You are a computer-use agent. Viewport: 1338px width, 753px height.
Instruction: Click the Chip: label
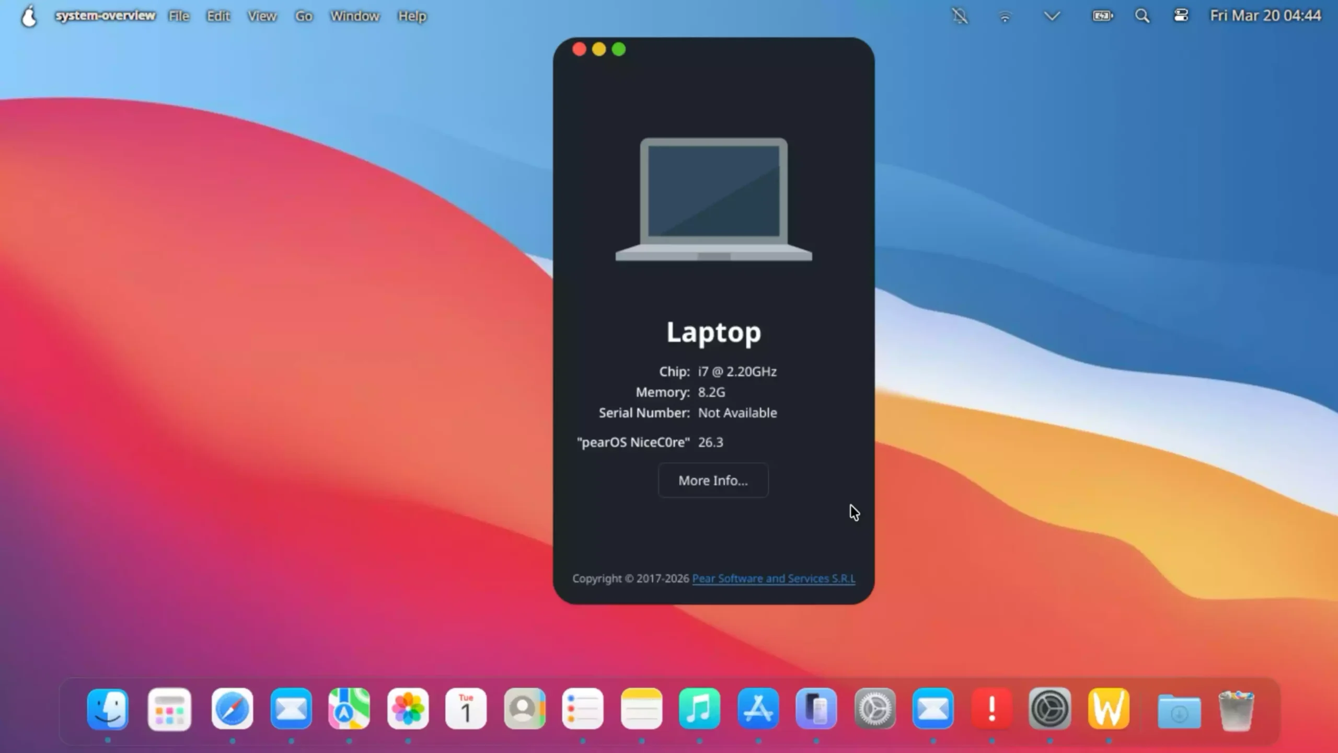674,371
